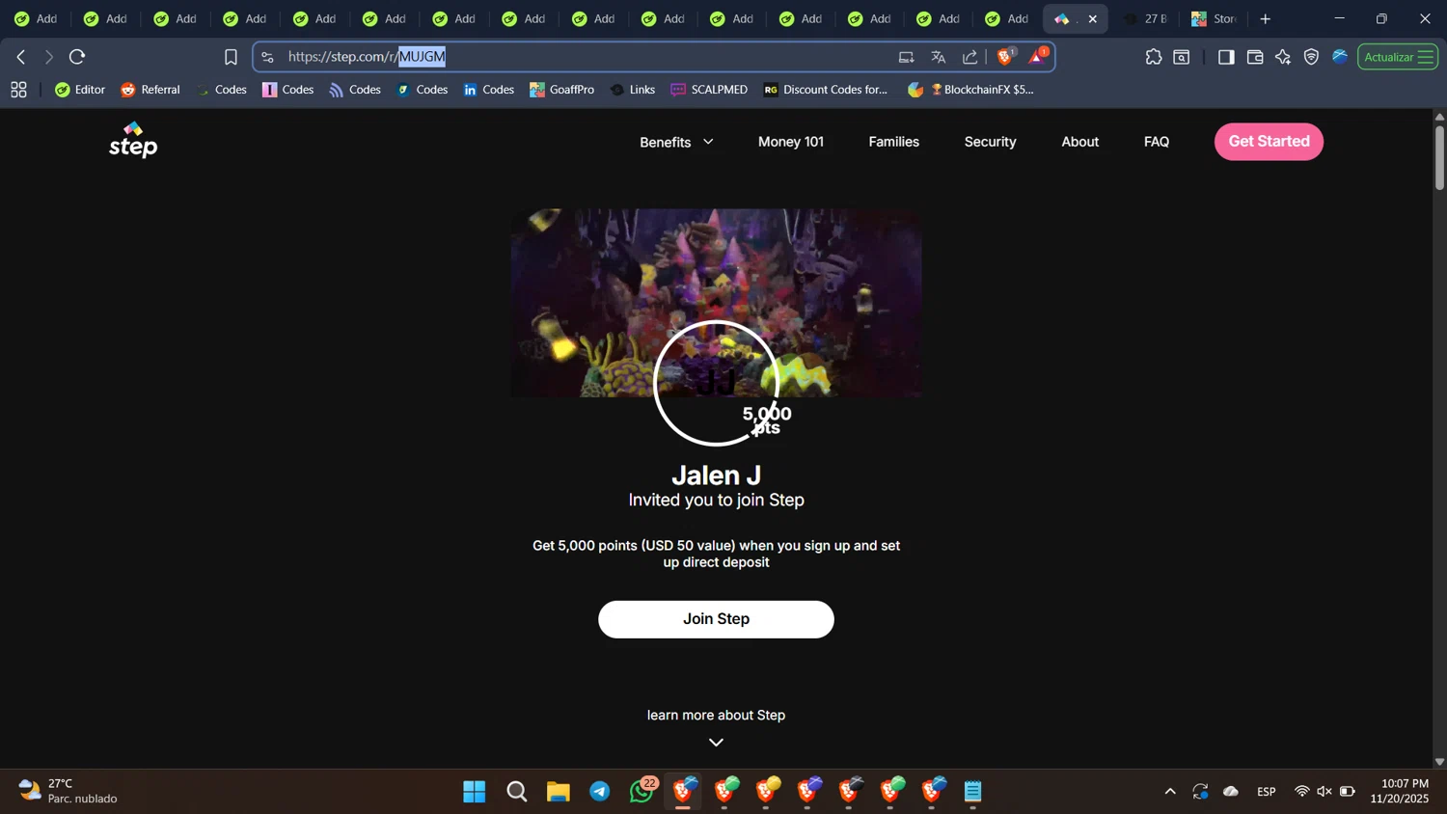
Task: Open the Notepad taskbar icon
Action: click(973, 792)
